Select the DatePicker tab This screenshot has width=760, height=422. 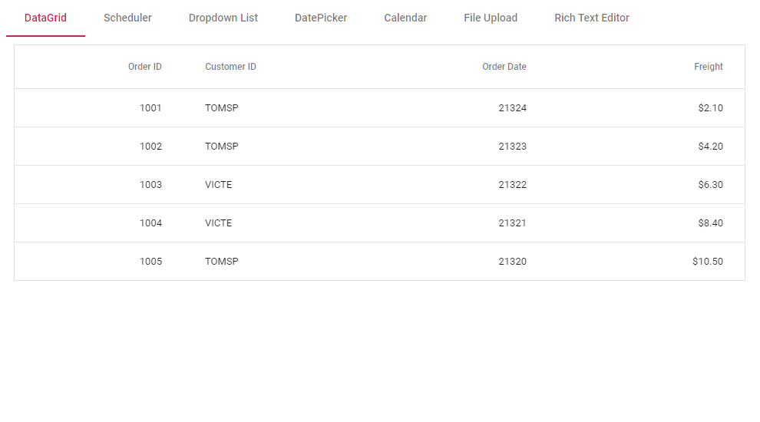click(321, 18)
